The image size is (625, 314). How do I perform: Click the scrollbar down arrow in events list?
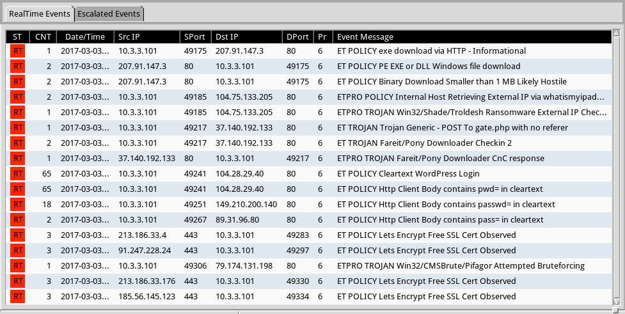pyautogui.click(x=616, y=301)
